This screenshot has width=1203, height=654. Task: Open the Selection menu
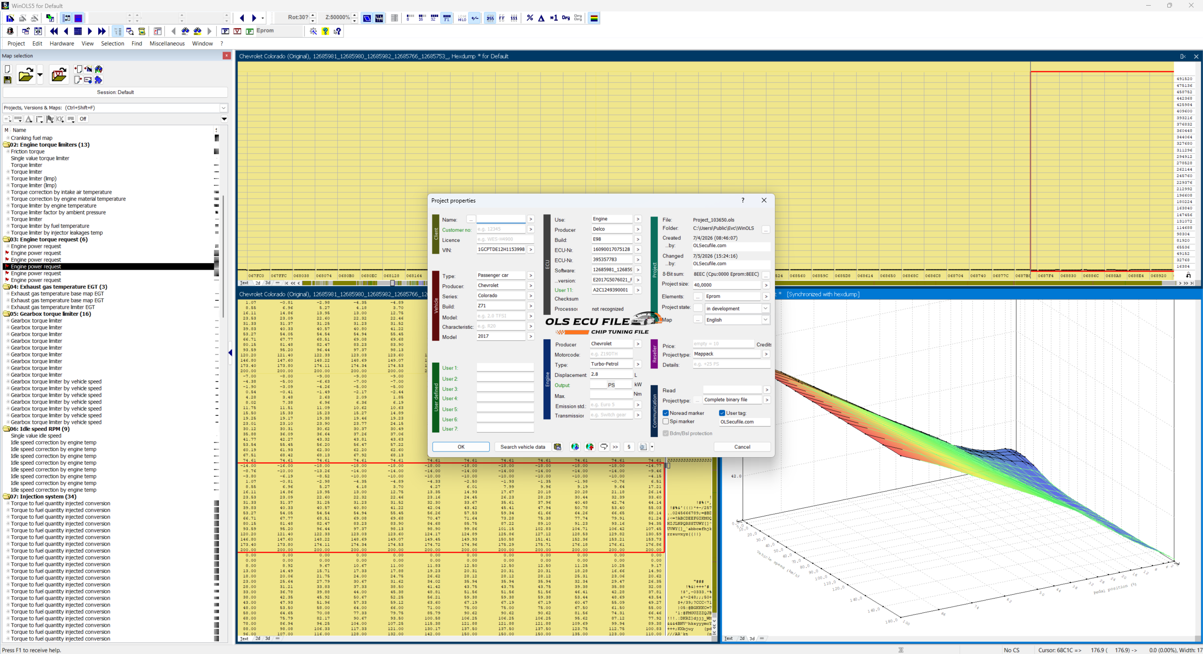coord(112,43)
